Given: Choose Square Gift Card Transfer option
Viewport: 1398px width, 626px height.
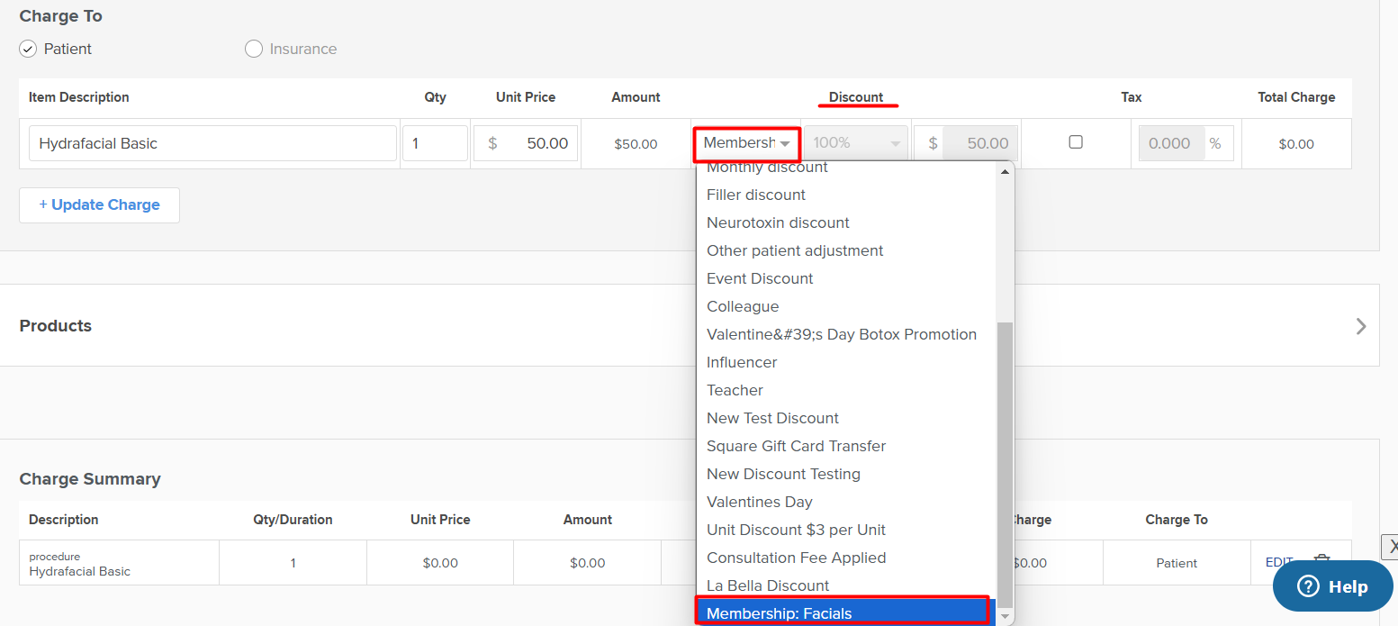Looking at the screenshot, I should tap(846, 446).
